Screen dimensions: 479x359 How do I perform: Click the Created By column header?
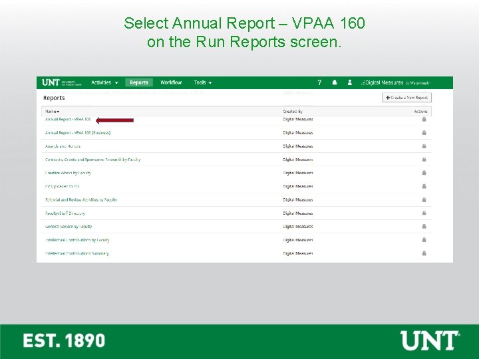293,112
